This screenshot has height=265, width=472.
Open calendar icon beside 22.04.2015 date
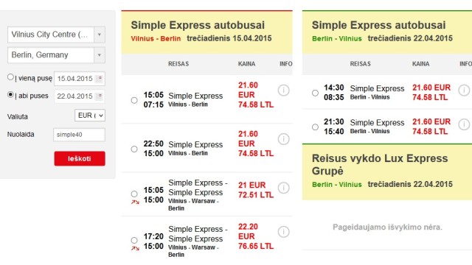[99, 96]
